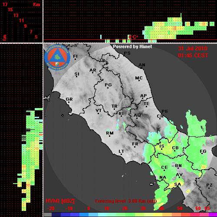Click the '60' value on the dBZ scale
The height and width of the screenshot is (217, 217).
pos(198,208)
